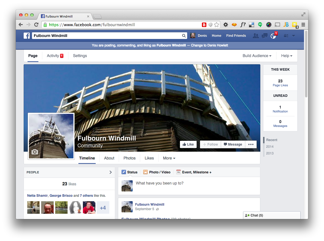Click the Follow button
This screenshot has width=324, height=241.
(210, 144)
